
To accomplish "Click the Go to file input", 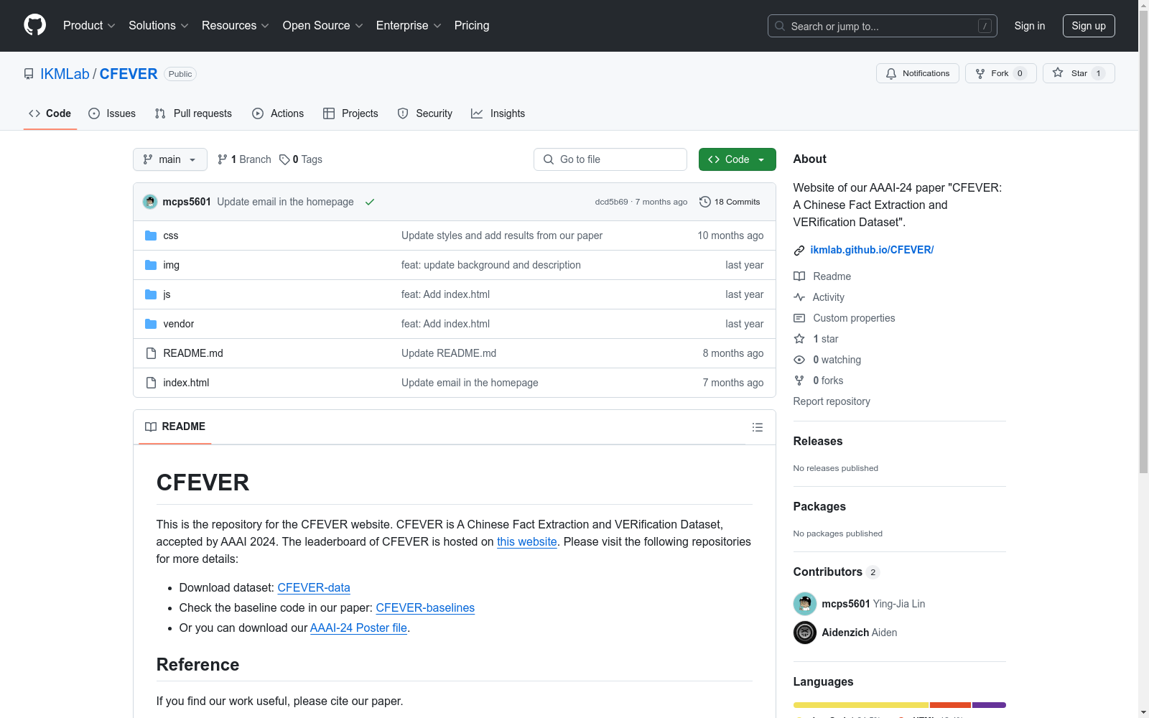I will pyautogui.click(x=610, y=159).
